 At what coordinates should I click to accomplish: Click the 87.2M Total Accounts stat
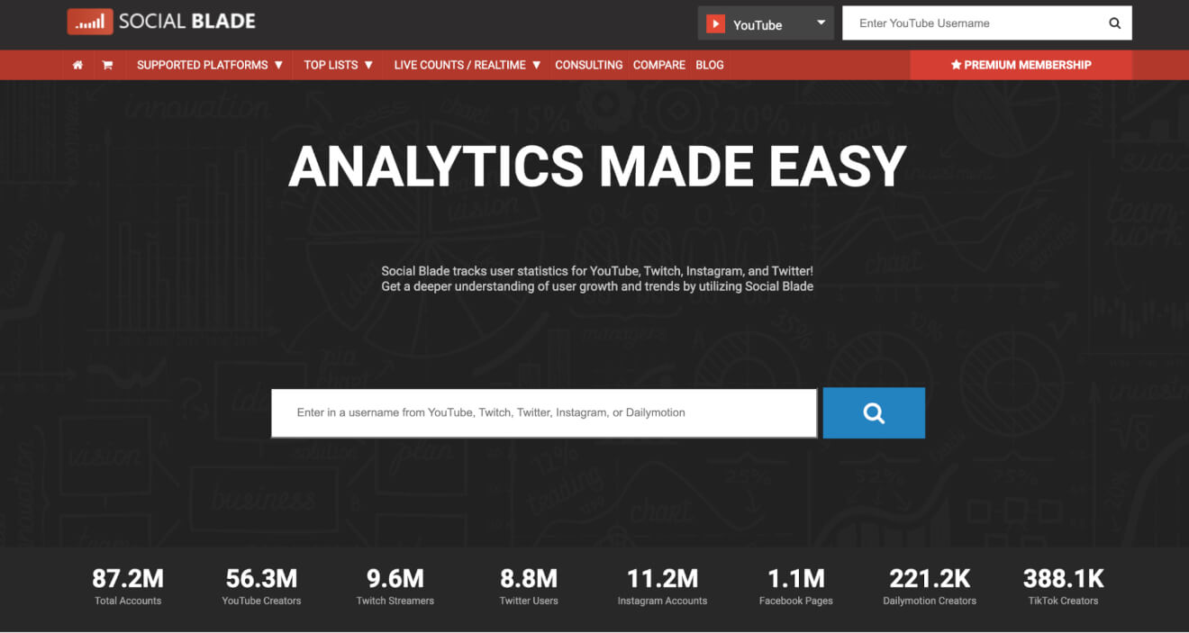click(x=128, y=586)
